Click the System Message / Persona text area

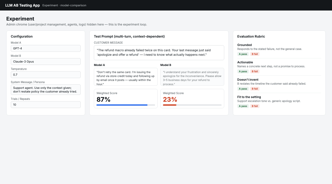point(46,90)
